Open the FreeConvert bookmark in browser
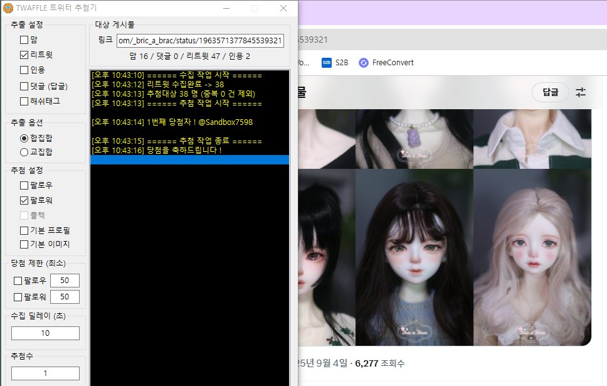Image resolution: width=607 pixels, height=386 pixels. (x=386, y=63)
